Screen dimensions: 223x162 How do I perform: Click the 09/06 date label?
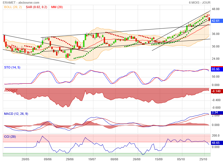[48, 159]
